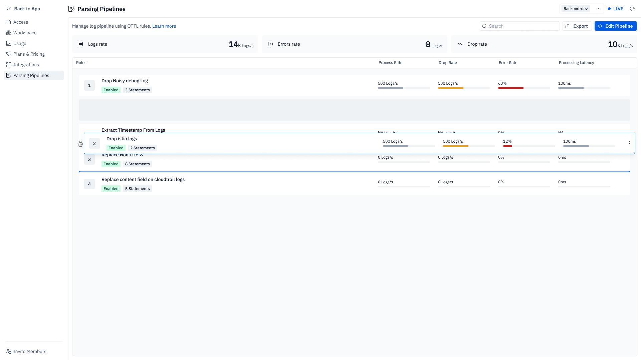Click the Workspace building icon
Screen dimensions: 641x360
pos(9,33)
